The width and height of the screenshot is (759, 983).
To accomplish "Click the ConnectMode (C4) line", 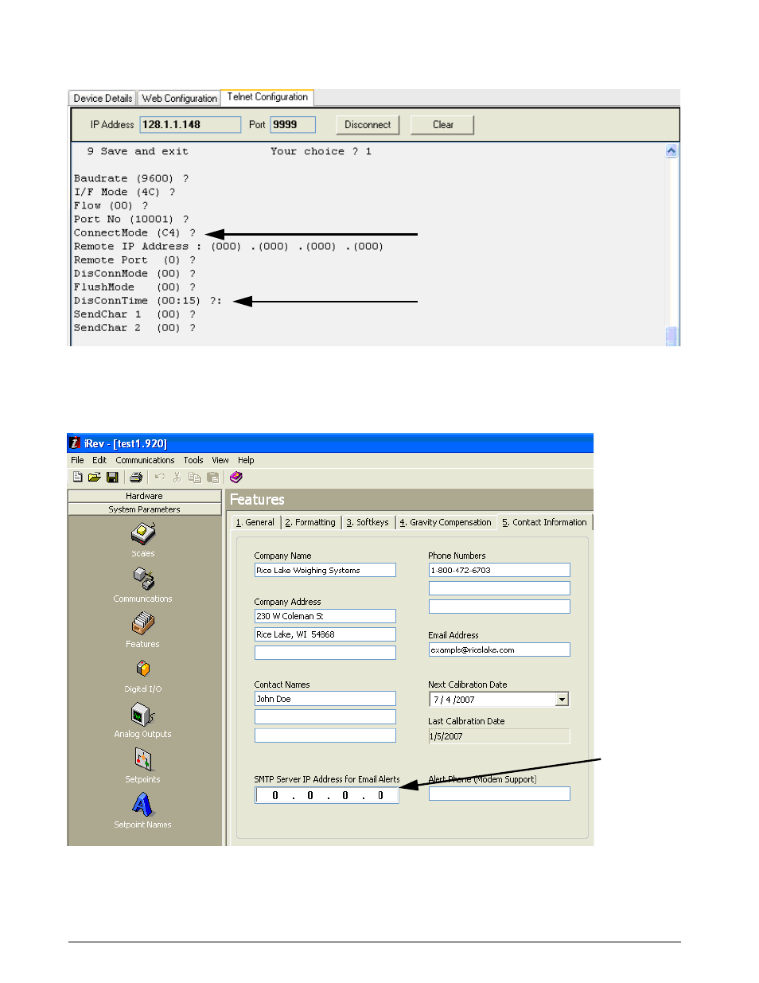I will click(134, 233).
